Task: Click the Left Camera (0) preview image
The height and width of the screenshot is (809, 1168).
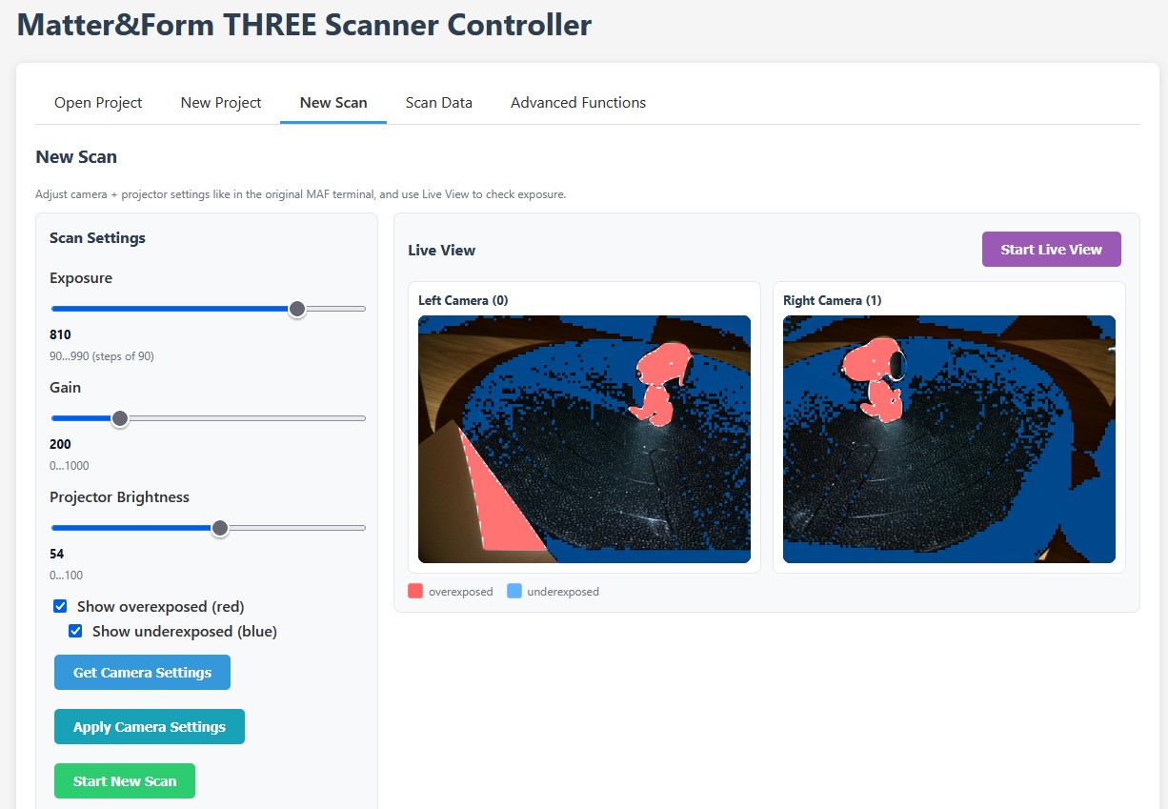Action: [584, 439]
